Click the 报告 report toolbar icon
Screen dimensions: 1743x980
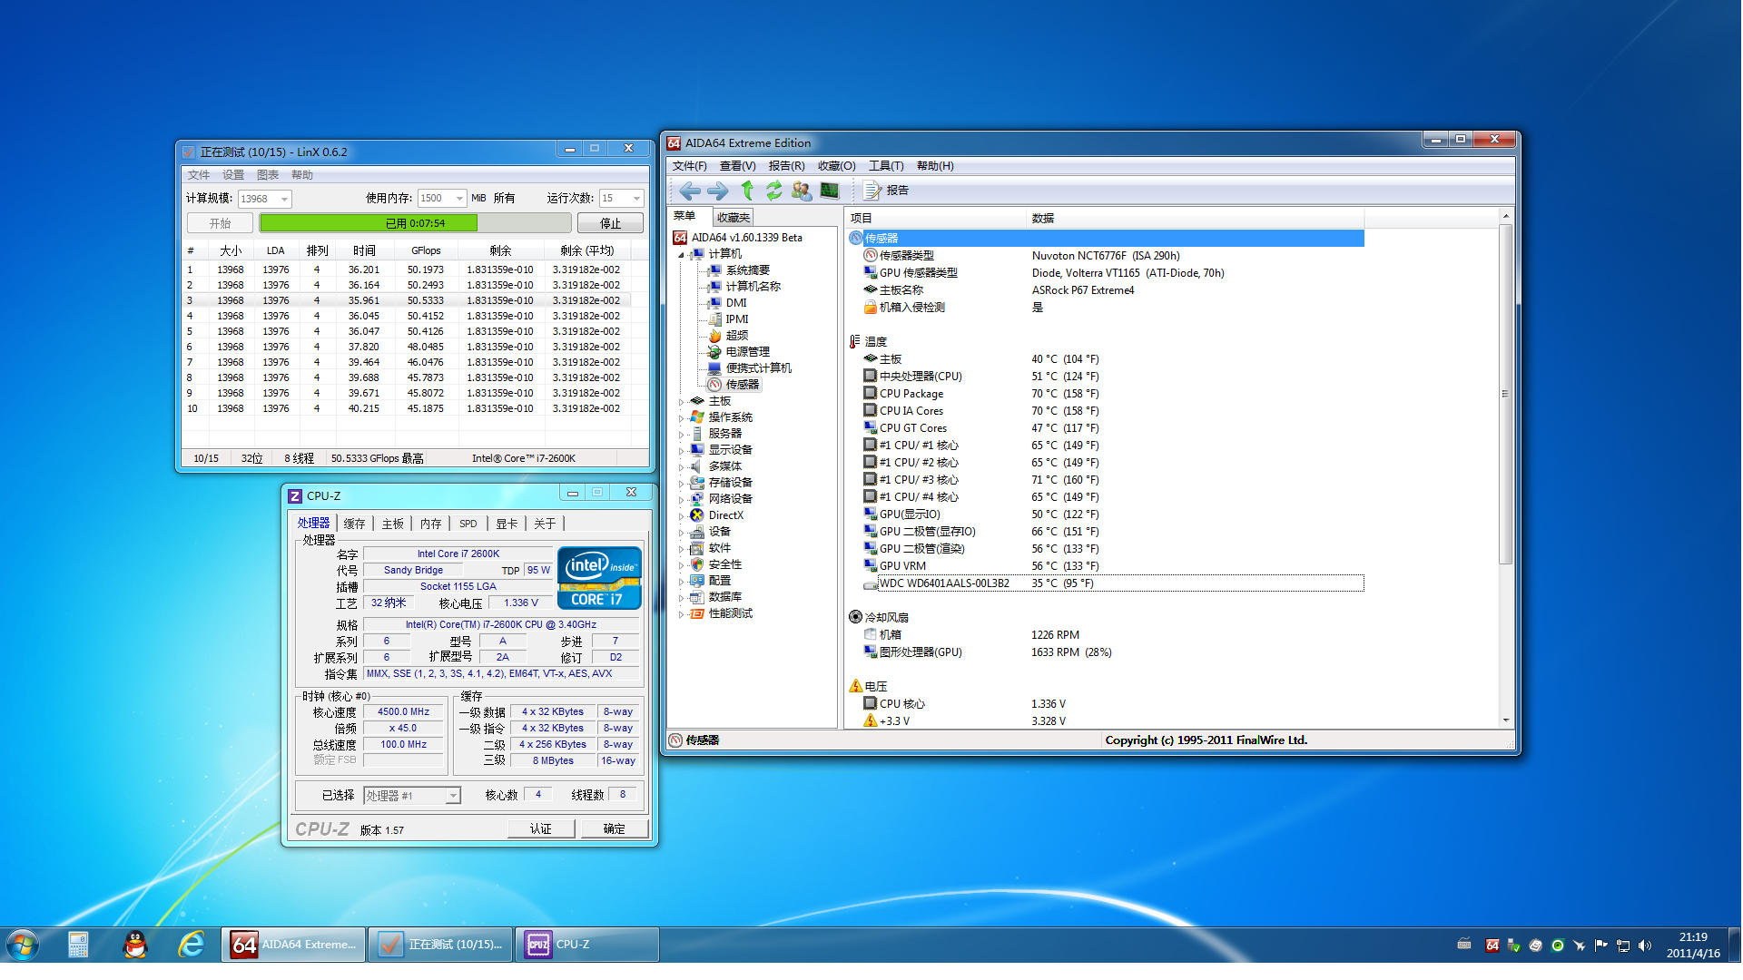[885, 191]
